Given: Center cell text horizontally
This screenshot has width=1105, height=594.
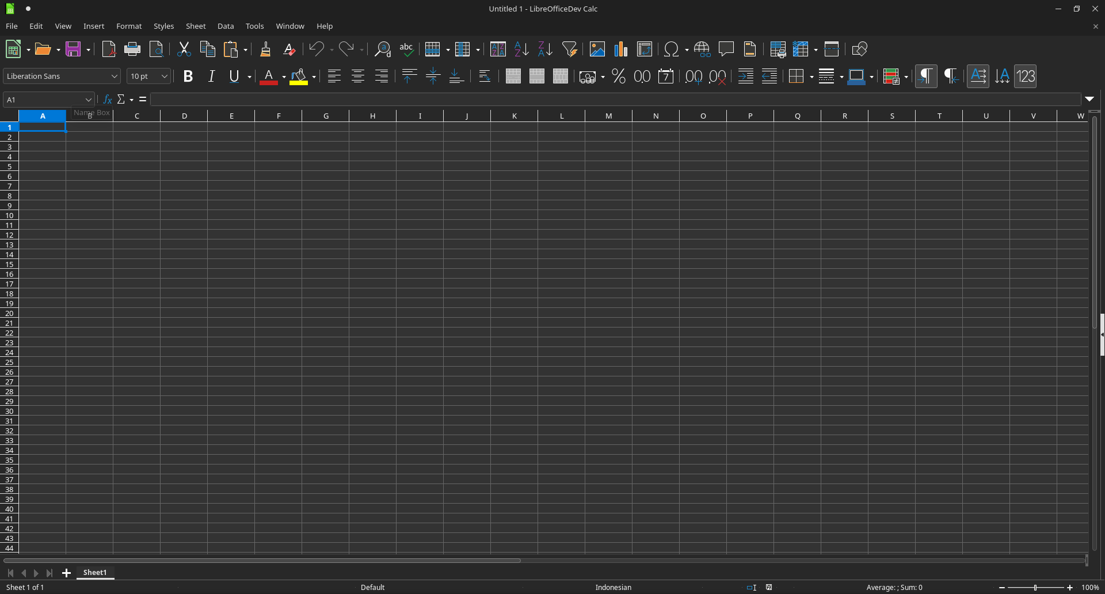Looking at the screenshot, I should click(x=358, y=76).
